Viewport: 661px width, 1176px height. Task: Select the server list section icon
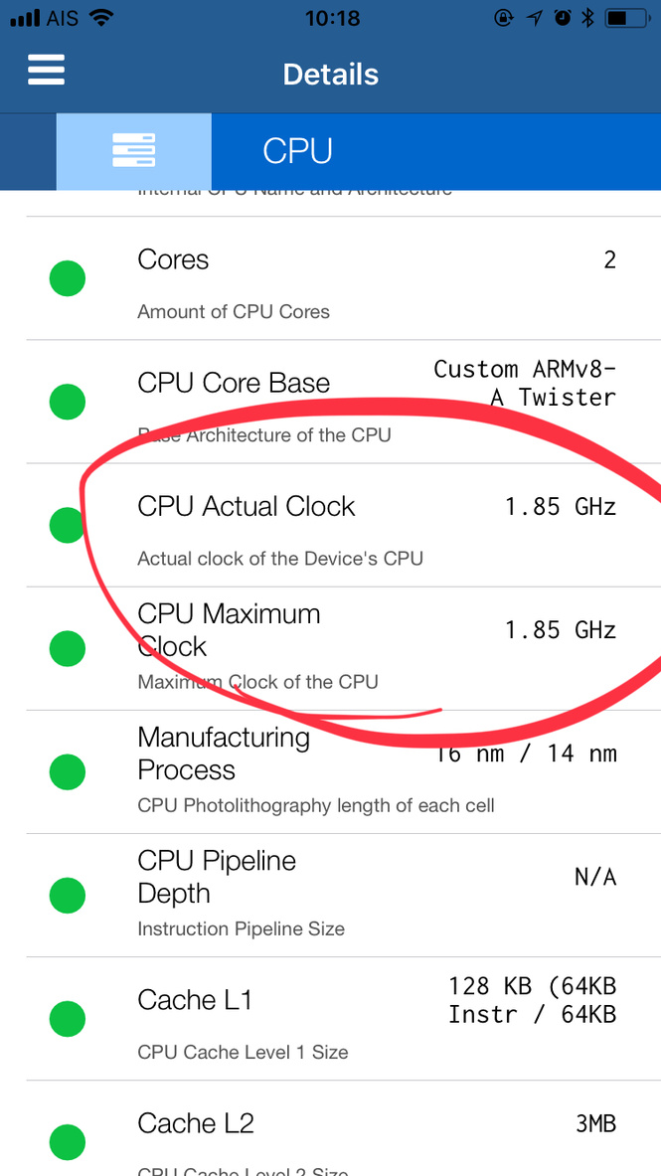point(133,151)
